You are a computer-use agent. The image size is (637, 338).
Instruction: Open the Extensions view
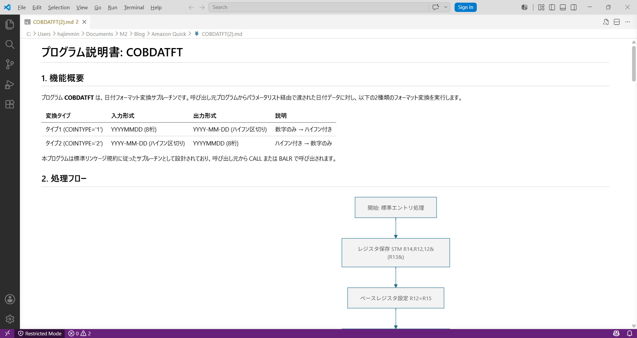(x=10, y=104)
